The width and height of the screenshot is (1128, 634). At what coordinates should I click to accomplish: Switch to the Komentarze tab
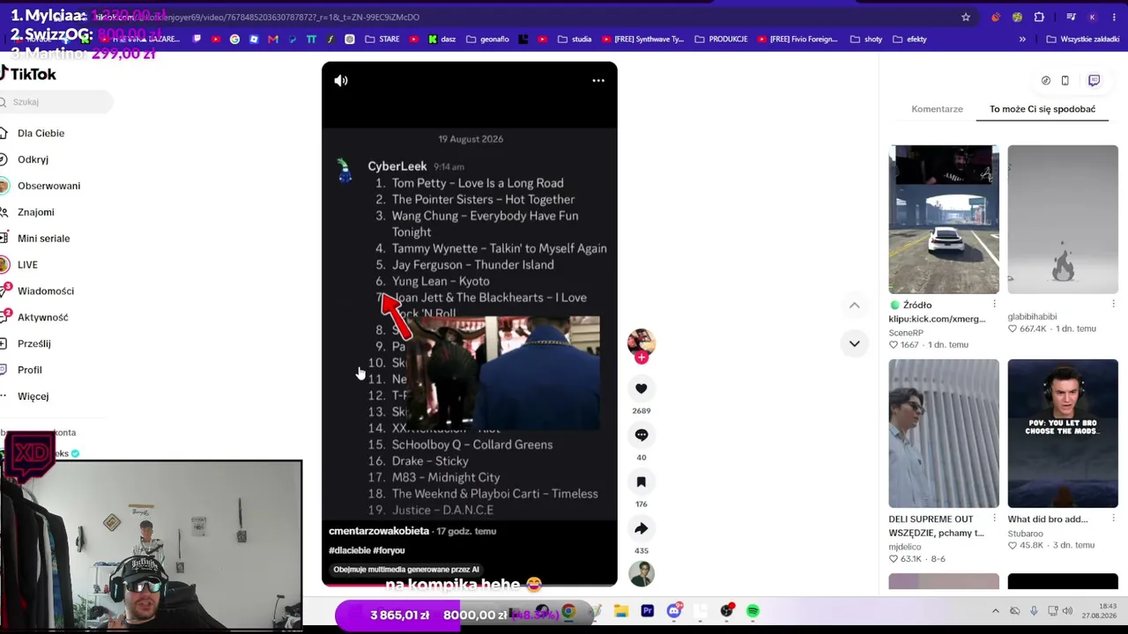pyautogui.click(x=937, y=109)
